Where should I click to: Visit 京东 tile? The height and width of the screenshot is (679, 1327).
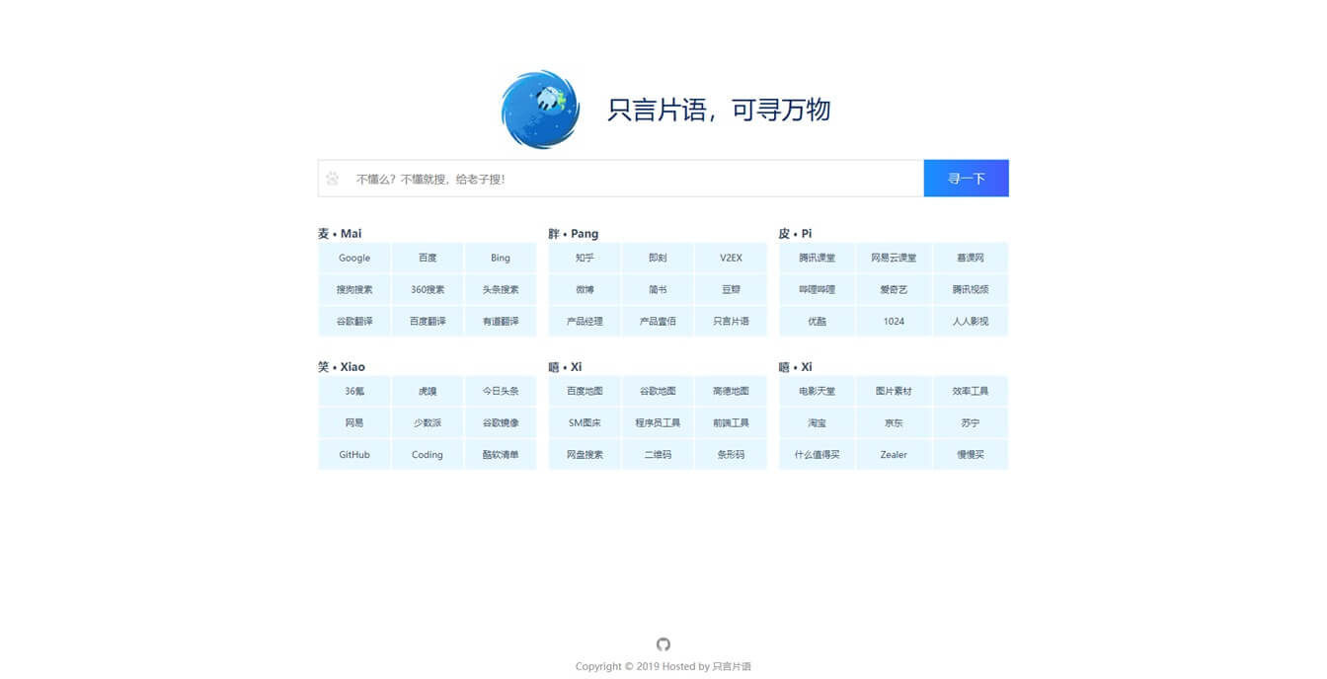tap(894, 422)
